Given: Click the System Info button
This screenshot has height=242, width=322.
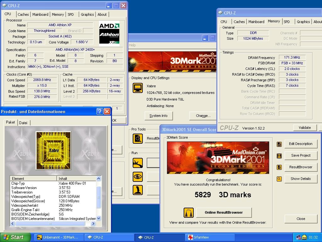Looking at the screenshot, I should coord(158,116).
